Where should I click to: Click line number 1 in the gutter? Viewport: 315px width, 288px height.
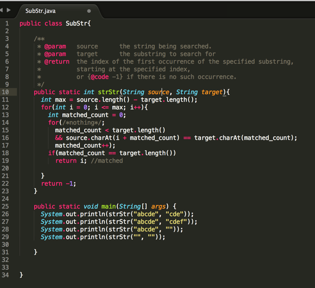[7, 23]
